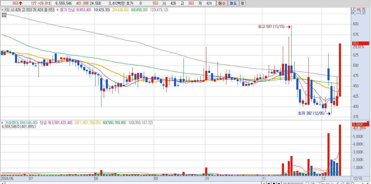Viewport: 371px width, 184px height.
Task: Click the 매수 (buy) button
Action: 221,4
